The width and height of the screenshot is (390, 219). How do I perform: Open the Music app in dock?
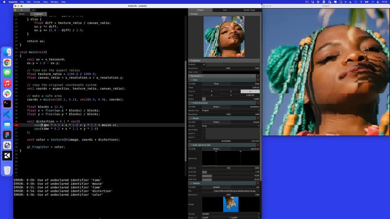pos(7,83)
